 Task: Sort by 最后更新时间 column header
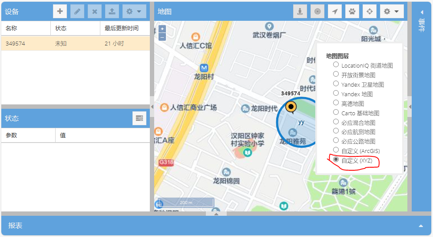click(x=125, y=28)
